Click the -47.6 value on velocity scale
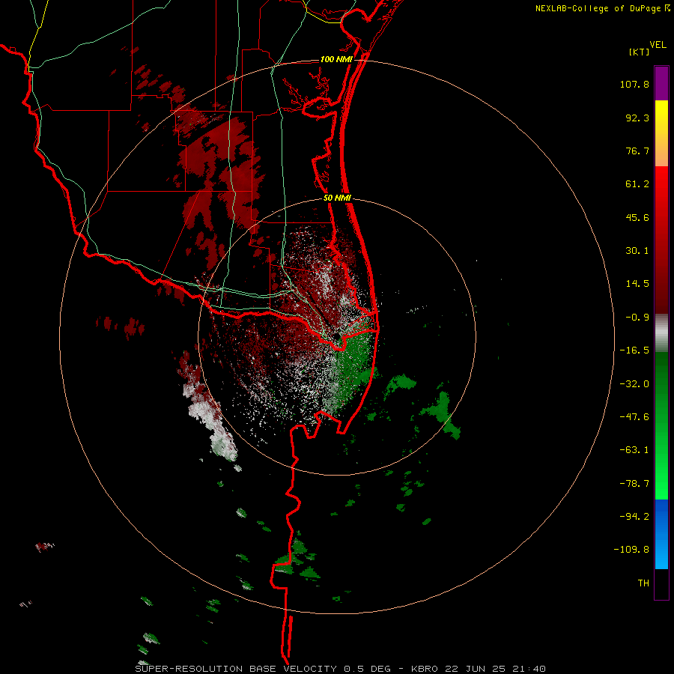Image resolution: width=674 pixels, height=674 pixels. [x=634, y=417]
